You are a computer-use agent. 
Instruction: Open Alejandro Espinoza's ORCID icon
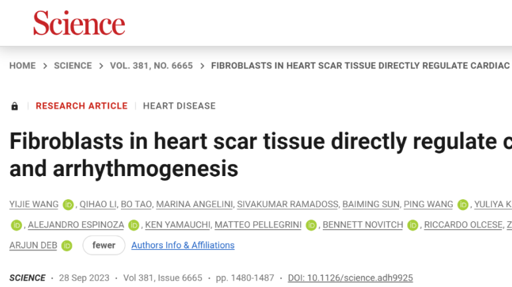point(133,225)
